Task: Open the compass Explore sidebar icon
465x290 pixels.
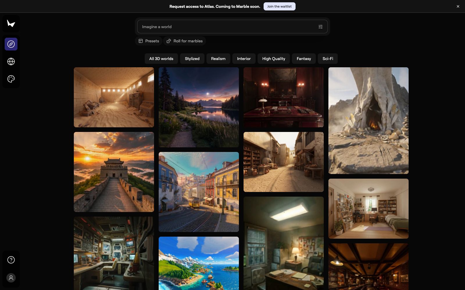Action: [11, 44]
